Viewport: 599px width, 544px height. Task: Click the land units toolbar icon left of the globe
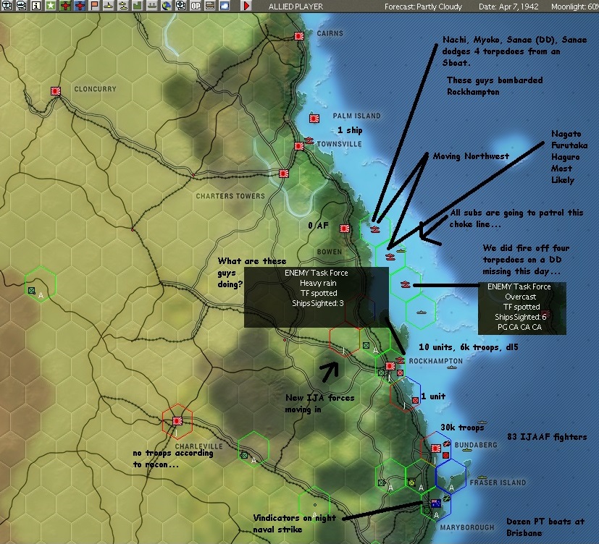click(x=152, y=6)
